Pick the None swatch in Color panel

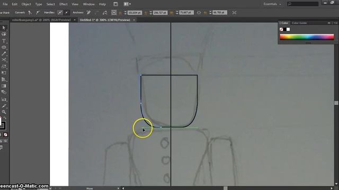(x=281, y=30)
